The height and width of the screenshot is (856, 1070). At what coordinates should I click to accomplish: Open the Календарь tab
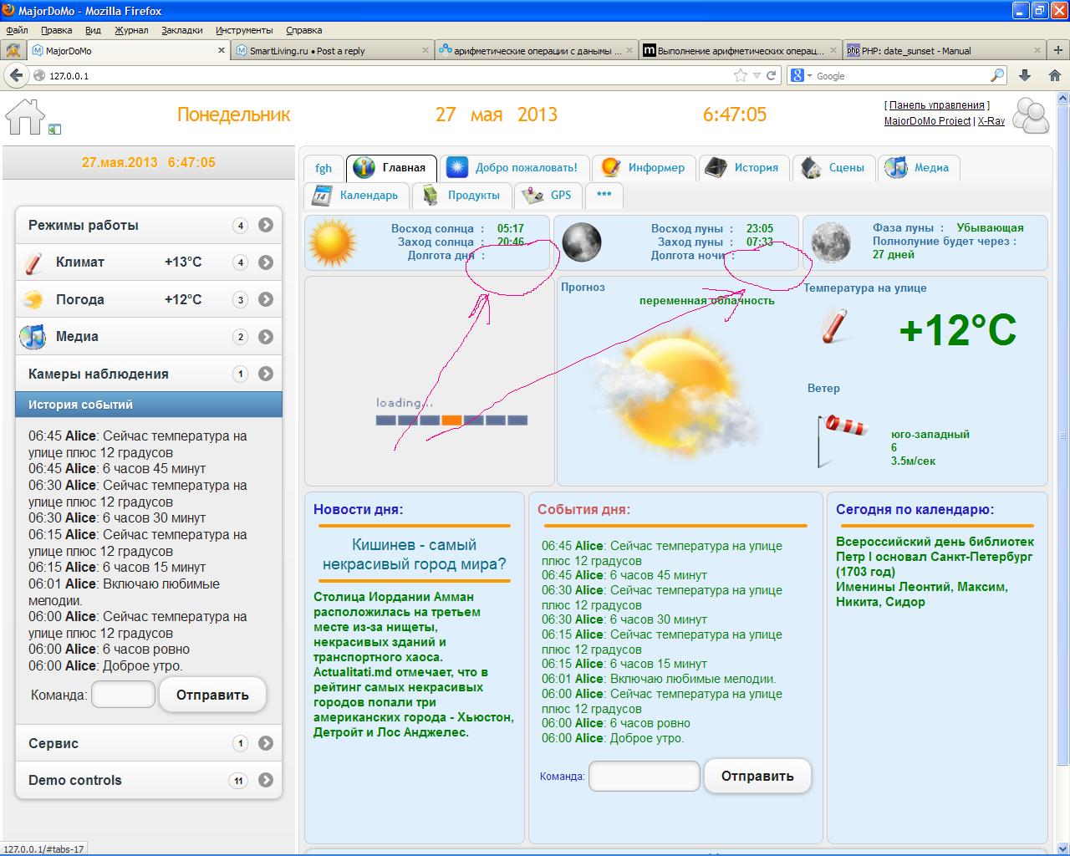357,195
